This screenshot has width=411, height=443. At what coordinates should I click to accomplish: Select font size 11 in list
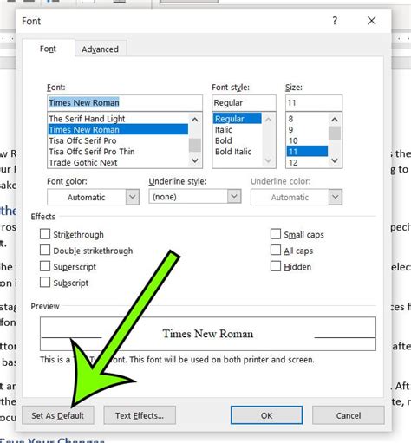tap(307, 152)
